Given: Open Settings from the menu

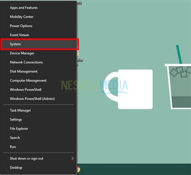Looking at the screenshot, I should tap(38, 119).
